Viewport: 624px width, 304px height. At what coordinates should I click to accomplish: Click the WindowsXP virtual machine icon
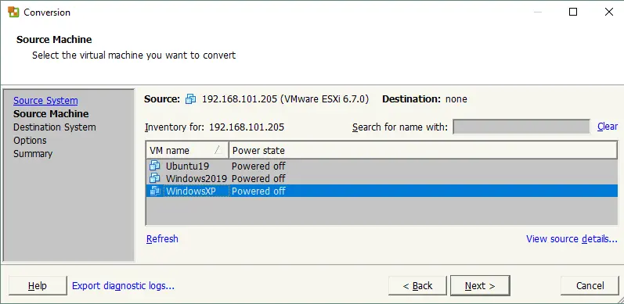click(x=155, y=191)
